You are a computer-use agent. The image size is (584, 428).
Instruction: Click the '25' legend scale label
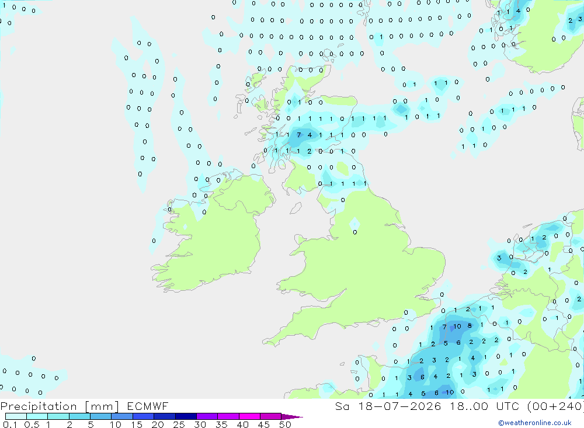(179, 424)
